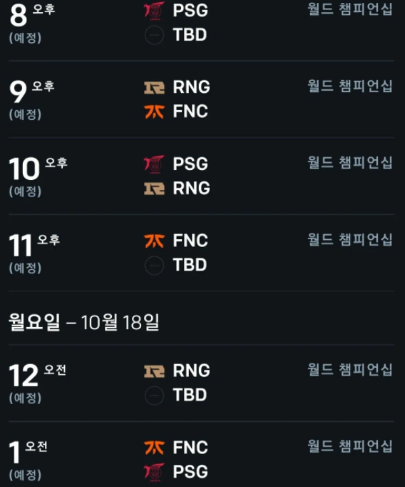Select the PSG team name at 8 PM
This screenshot has height=487, width=405.
coord(190,10)
